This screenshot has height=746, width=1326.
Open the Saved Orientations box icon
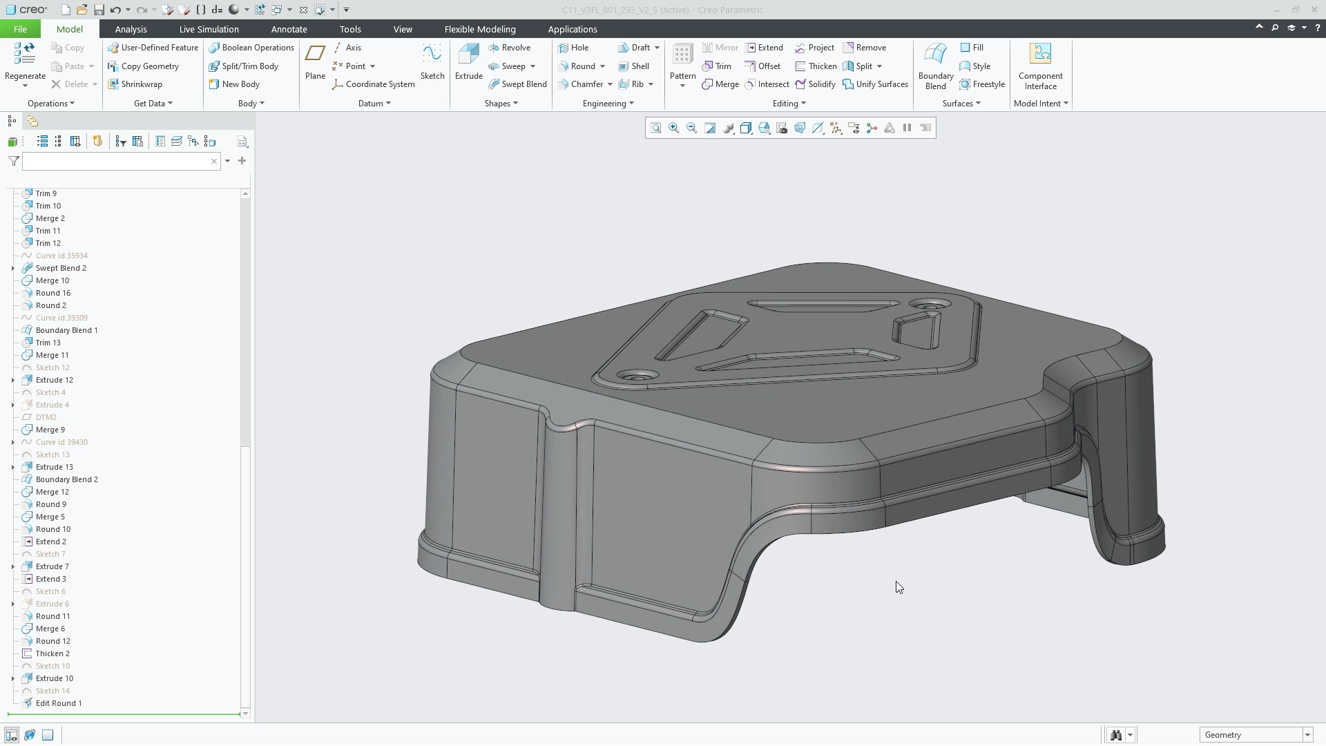pos(746,128)
